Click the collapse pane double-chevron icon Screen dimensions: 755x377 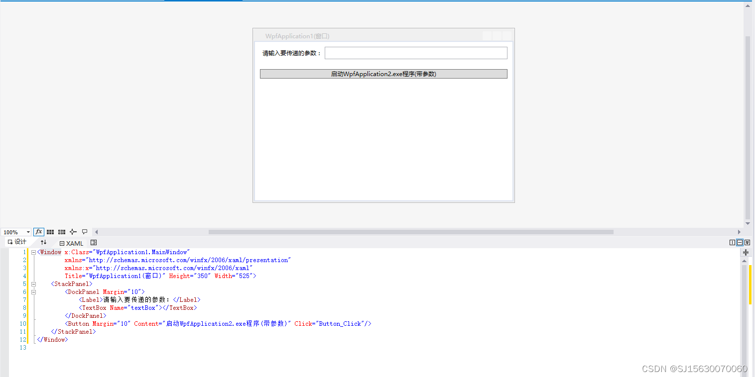[x=747, y=242]
